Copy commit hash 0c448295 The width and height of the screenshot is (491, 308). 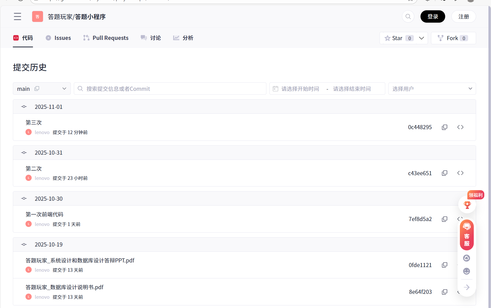tap(444, 127)
